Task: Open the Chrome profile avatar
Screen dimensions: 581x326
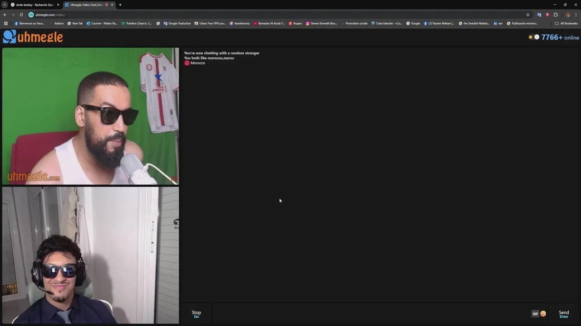Action: [x=567, y=14]
